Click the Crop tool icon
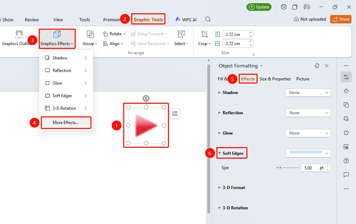 coord(204,34)
